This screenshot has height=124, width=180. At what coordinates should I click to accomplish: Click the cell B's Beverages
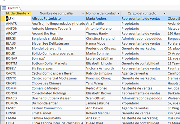[x=58, y=68]
